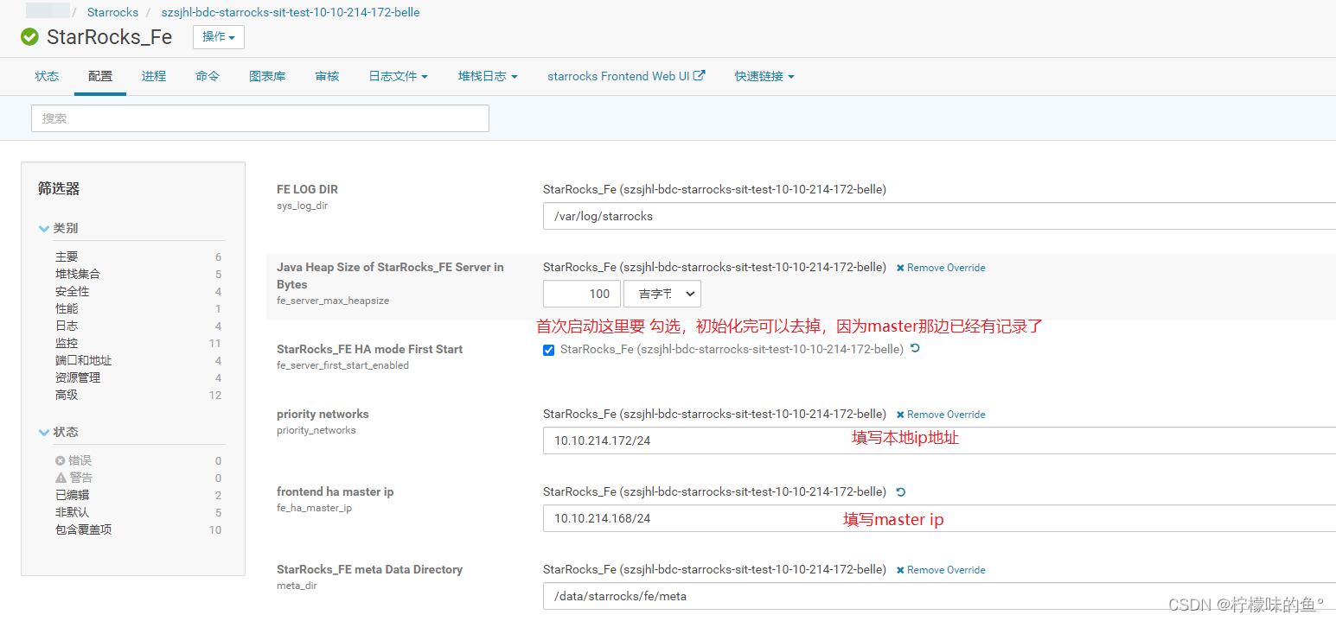The width and height of the screenshot is (1336, 621).
Task: Click the meta_dir property name
Action: point(296,586)
